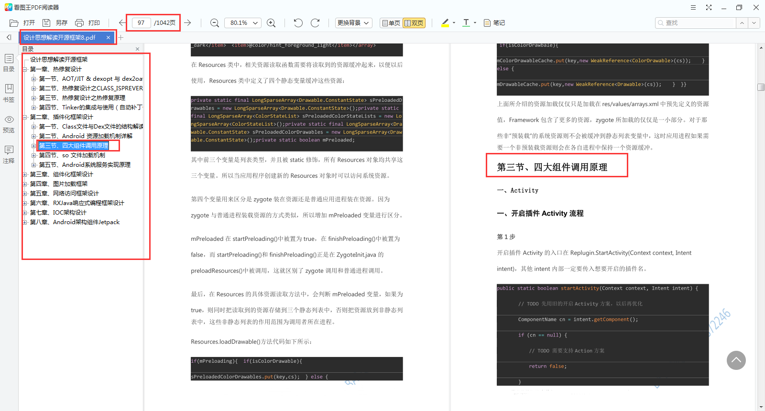Open 第四节、so 文件加载机制 entry
Viewport: 765px width, 411px height.
pos(72,155)
